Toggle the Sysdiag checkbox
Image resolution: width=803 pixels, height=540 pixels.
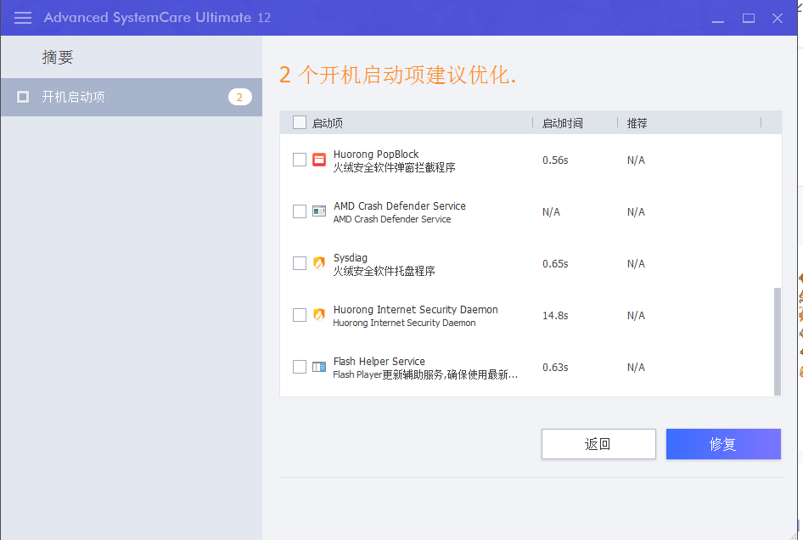(299, 263)
